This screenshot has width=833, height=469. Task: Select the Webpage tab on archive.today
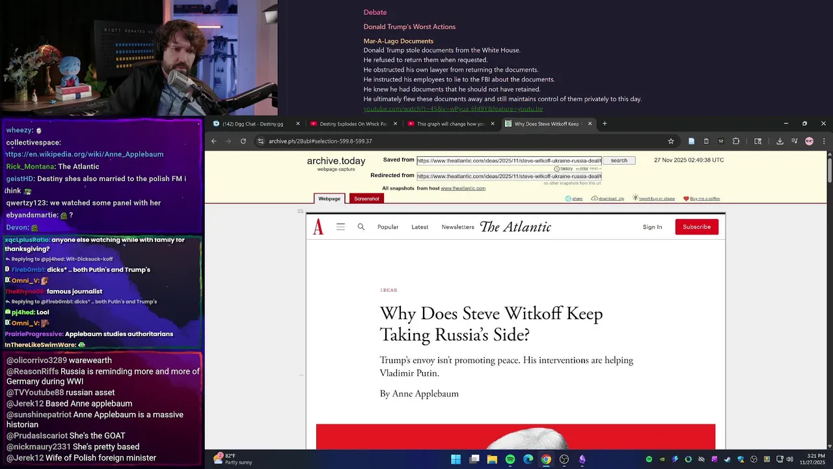pos(329,199)
